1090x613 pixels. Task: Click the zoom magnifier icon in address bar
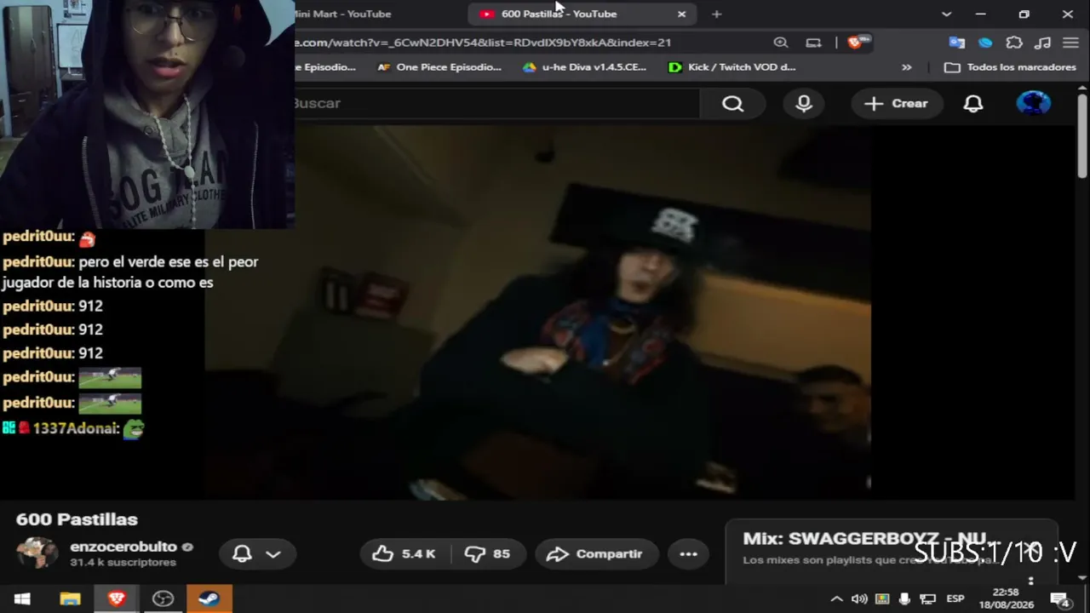tap(780, 43)
